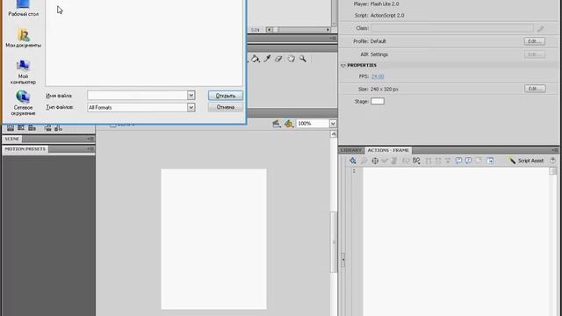Select the ACTIONS - FRAME tab

pyautogui.click(x=388, y=150)
